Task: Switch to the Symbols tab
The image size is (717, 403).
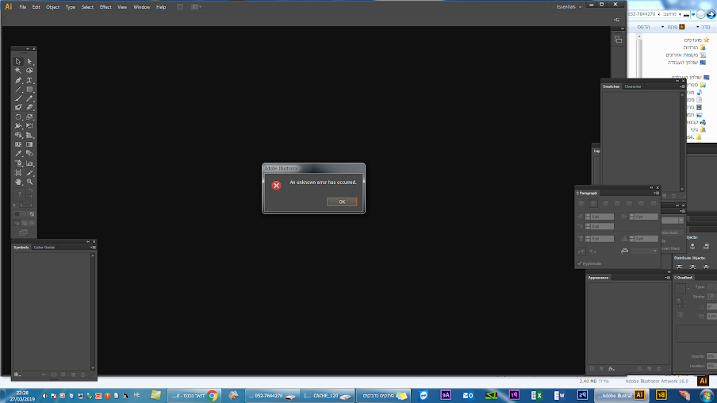Action: click(21, 248)
